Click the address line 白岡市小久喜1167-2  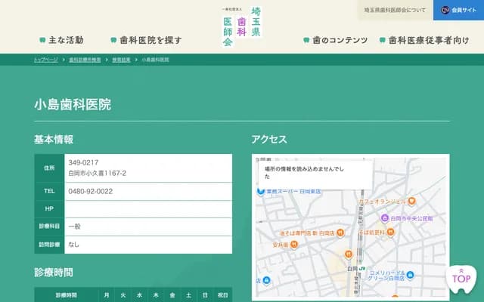[98, 173]
